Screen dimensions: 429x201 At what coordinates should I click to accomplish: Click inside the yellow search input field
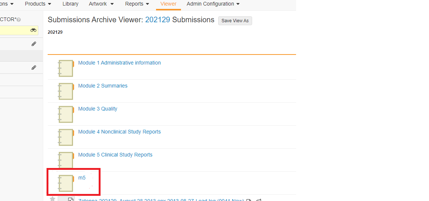point(14,30)
